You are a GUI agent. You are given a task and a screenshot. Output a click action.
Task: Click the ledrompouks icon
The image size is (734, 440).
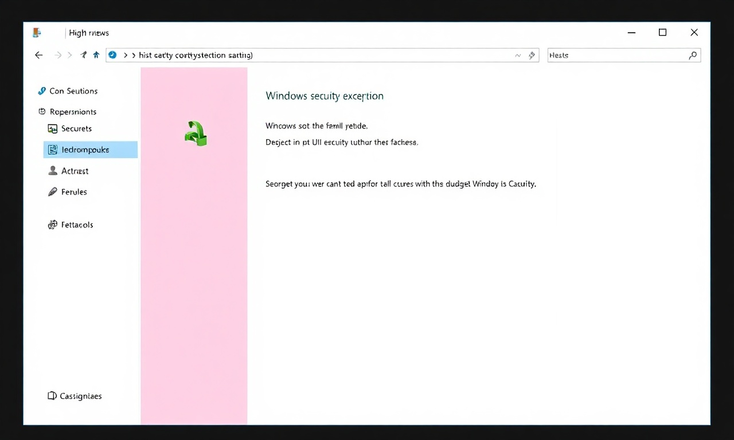53,150
